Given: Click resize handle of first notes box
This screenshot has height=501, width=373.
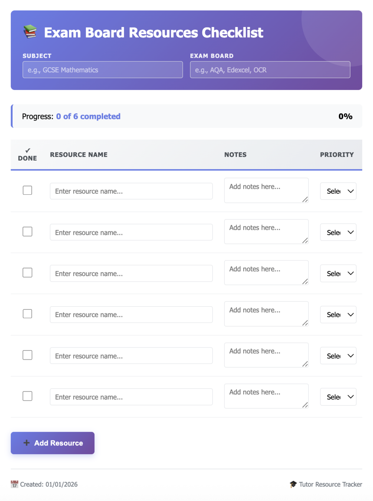Looking at the screenshot, I should [x=305, y=200].
